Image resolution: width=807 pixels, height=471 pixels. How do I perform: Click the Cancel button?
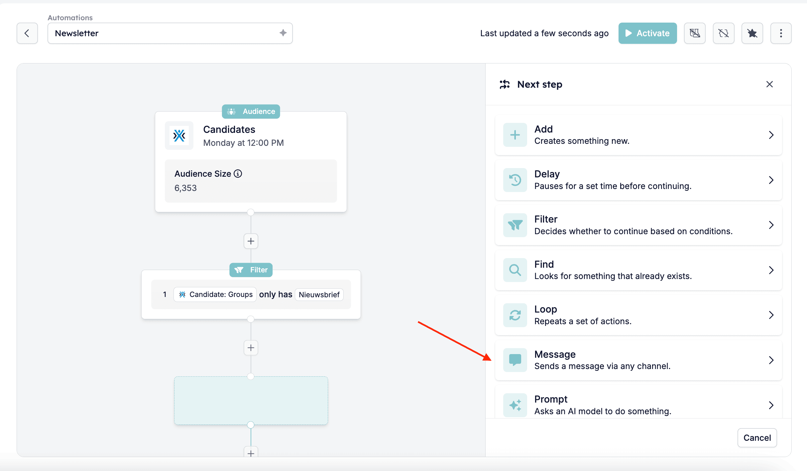(x=757, y=438)
